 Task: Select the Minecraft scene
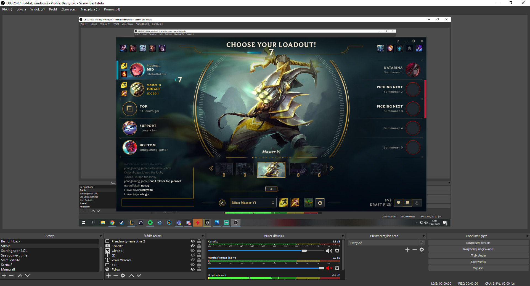(x=49, y=269)
